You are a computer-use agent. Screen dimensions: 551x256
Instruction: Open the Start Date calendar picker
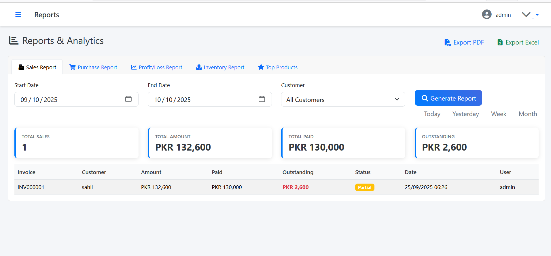(x=128, y=99)
